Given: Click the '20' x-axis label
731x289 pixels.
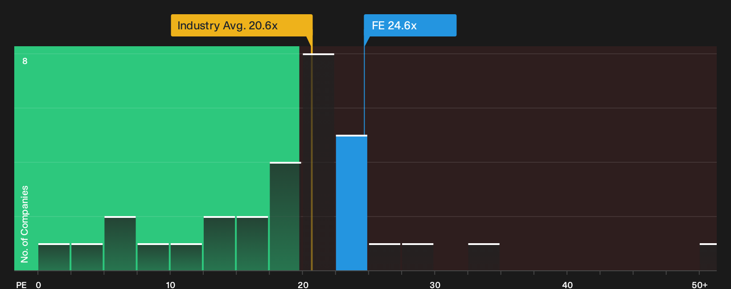Looking at the screenshot, I should [303, 285].
